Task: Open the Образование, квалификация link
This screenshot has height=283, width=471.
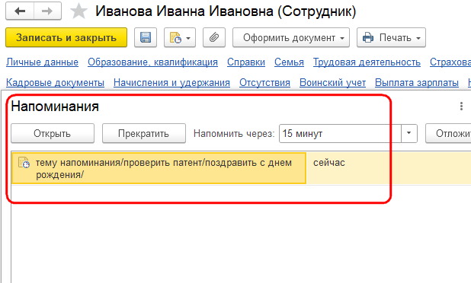Action: (x=152, y=62)
